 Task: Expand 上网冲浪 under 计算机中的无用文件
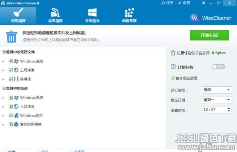coord(3,70)
